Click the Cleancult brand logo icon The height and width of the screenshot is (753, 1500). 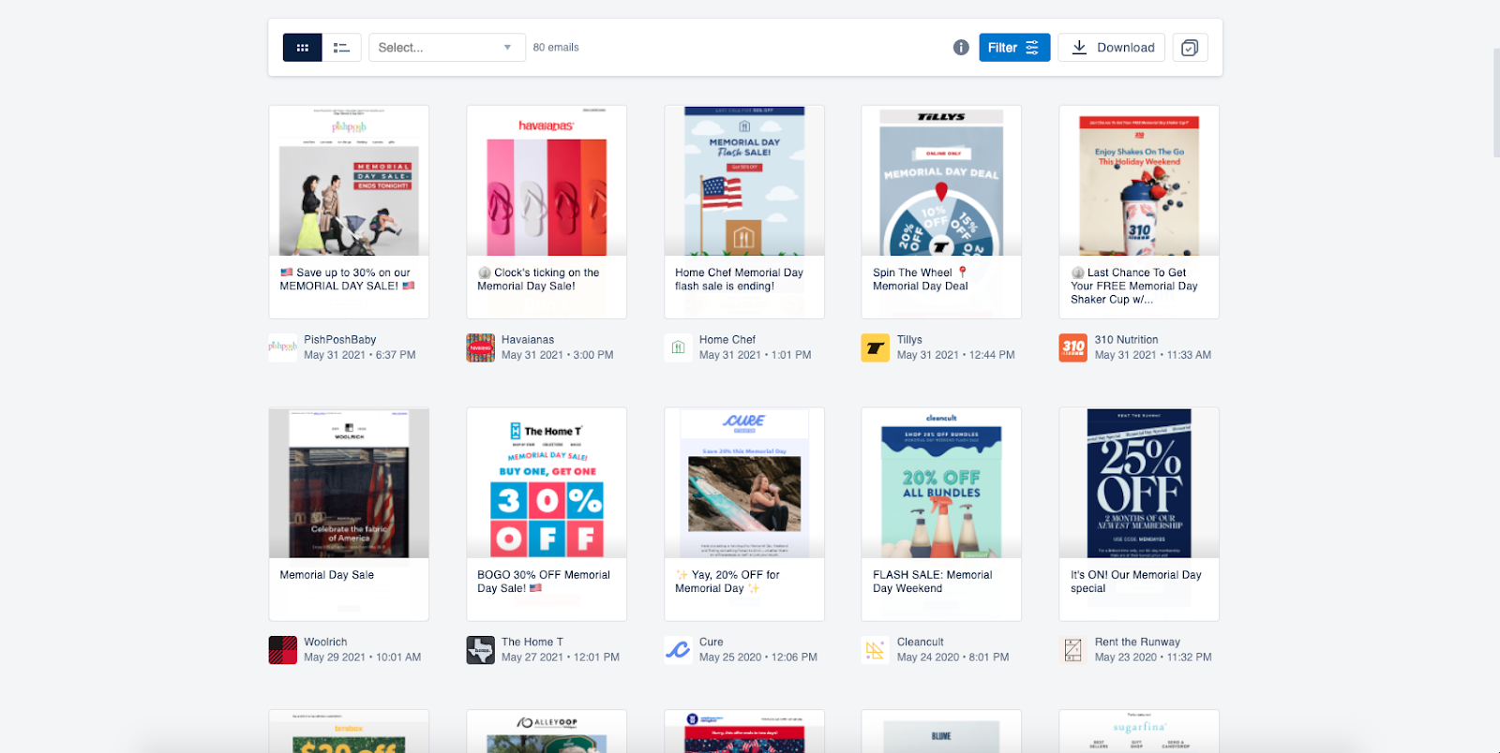[876, 650]
